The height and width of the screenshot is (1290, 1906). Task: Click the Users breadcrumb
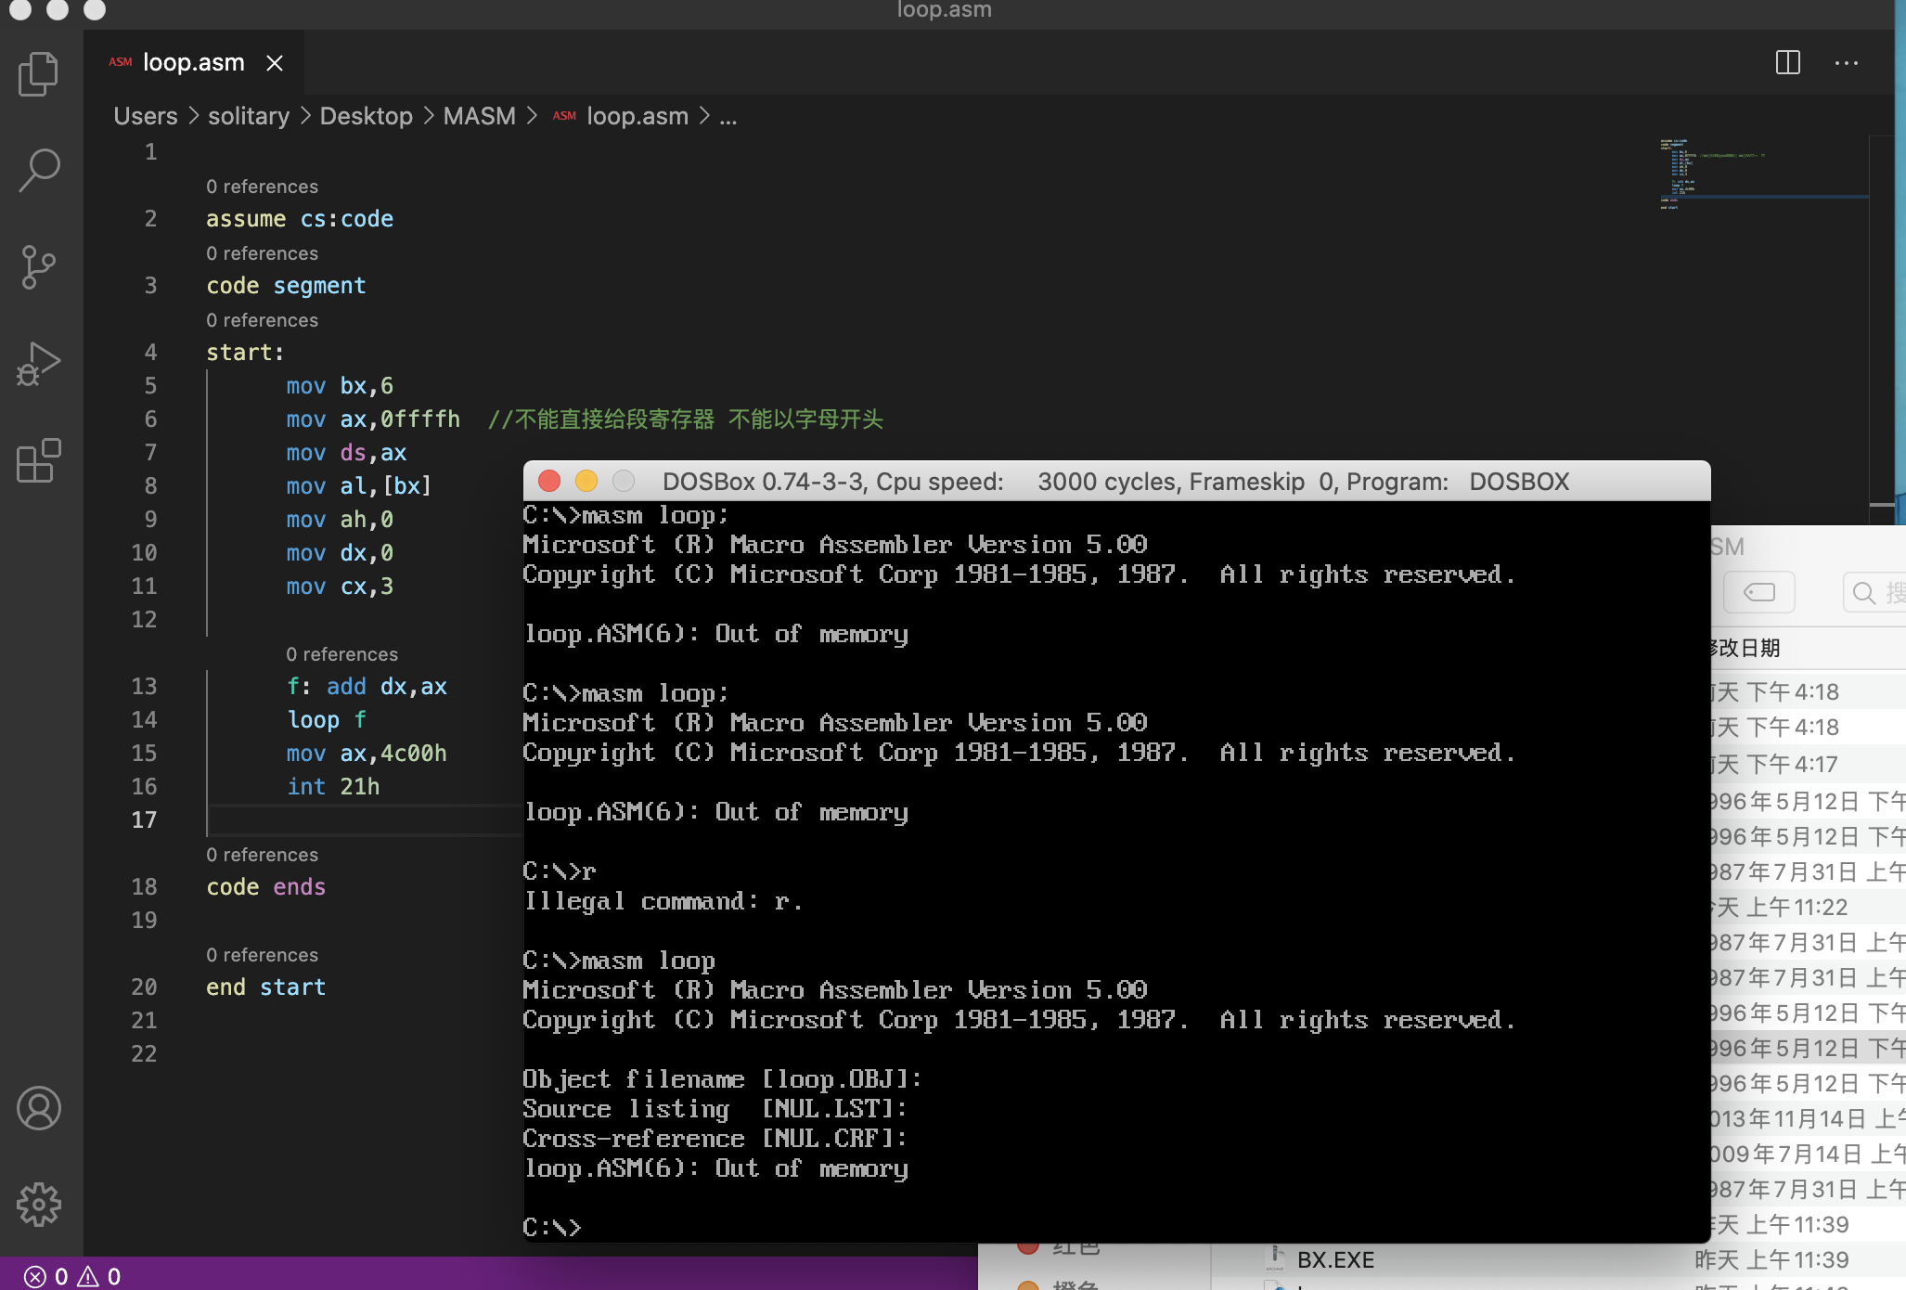point(146,116)
